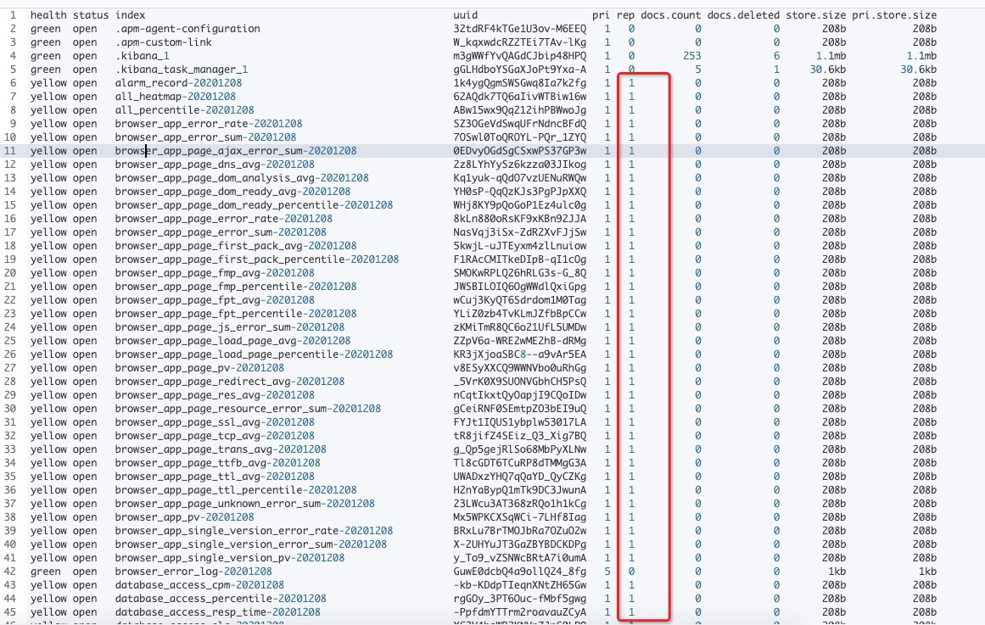Click 'browser_app_page_tcp_avg-20201208' text

click(215, 436)
